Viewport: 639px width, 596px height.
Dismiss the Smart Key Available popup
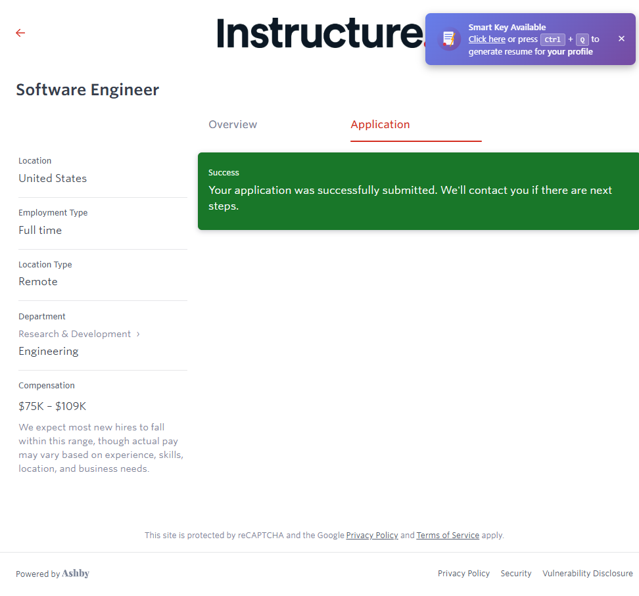tap(621, 39)
